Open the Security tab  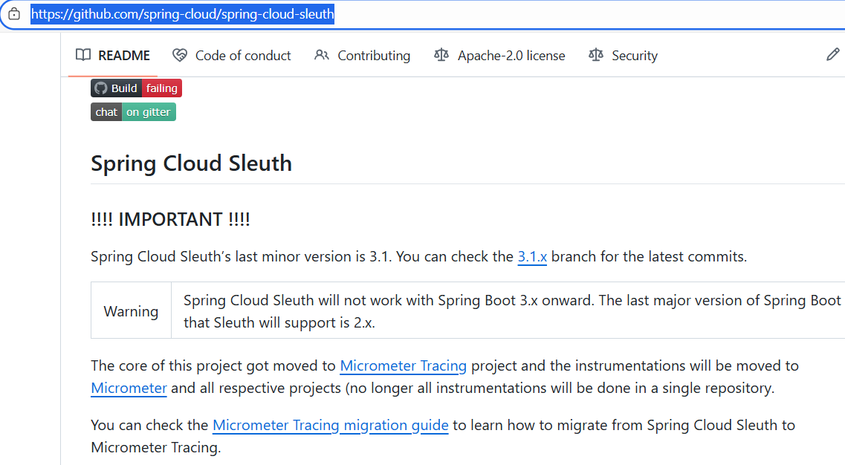tap(624, 56)
